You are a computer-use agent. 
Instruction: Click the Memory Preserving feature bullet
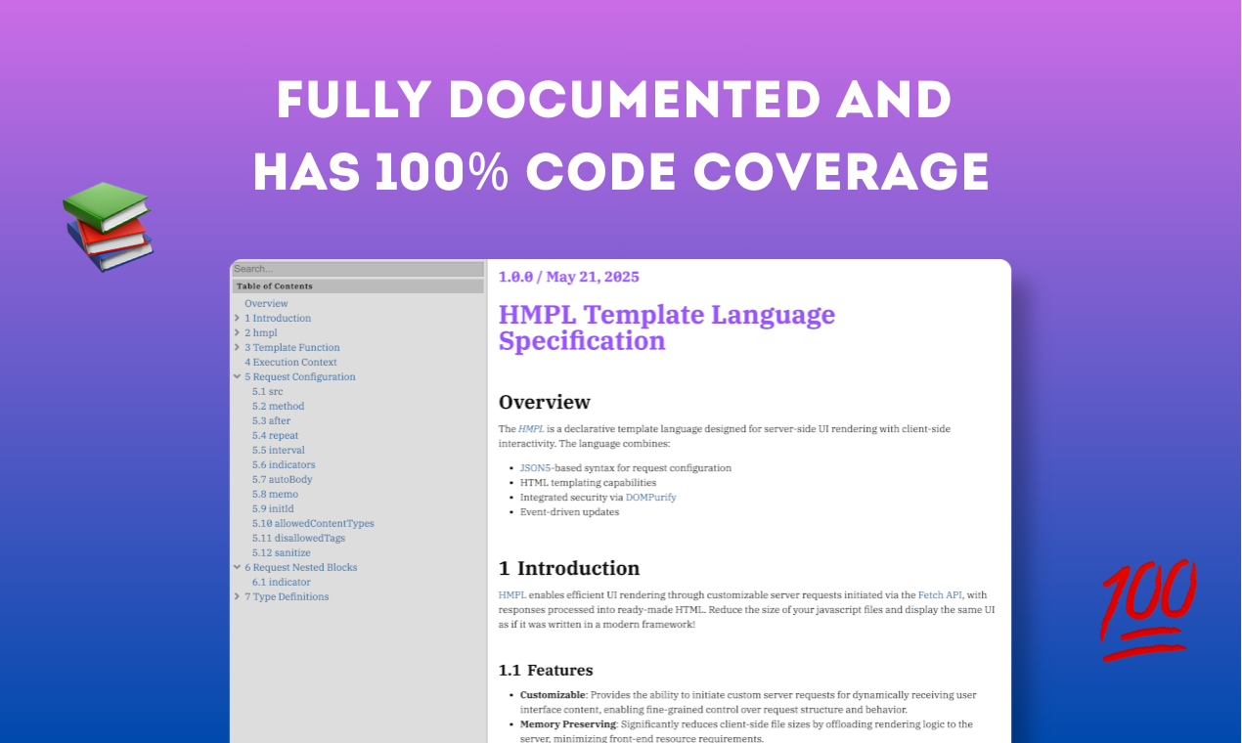[746, 731]
